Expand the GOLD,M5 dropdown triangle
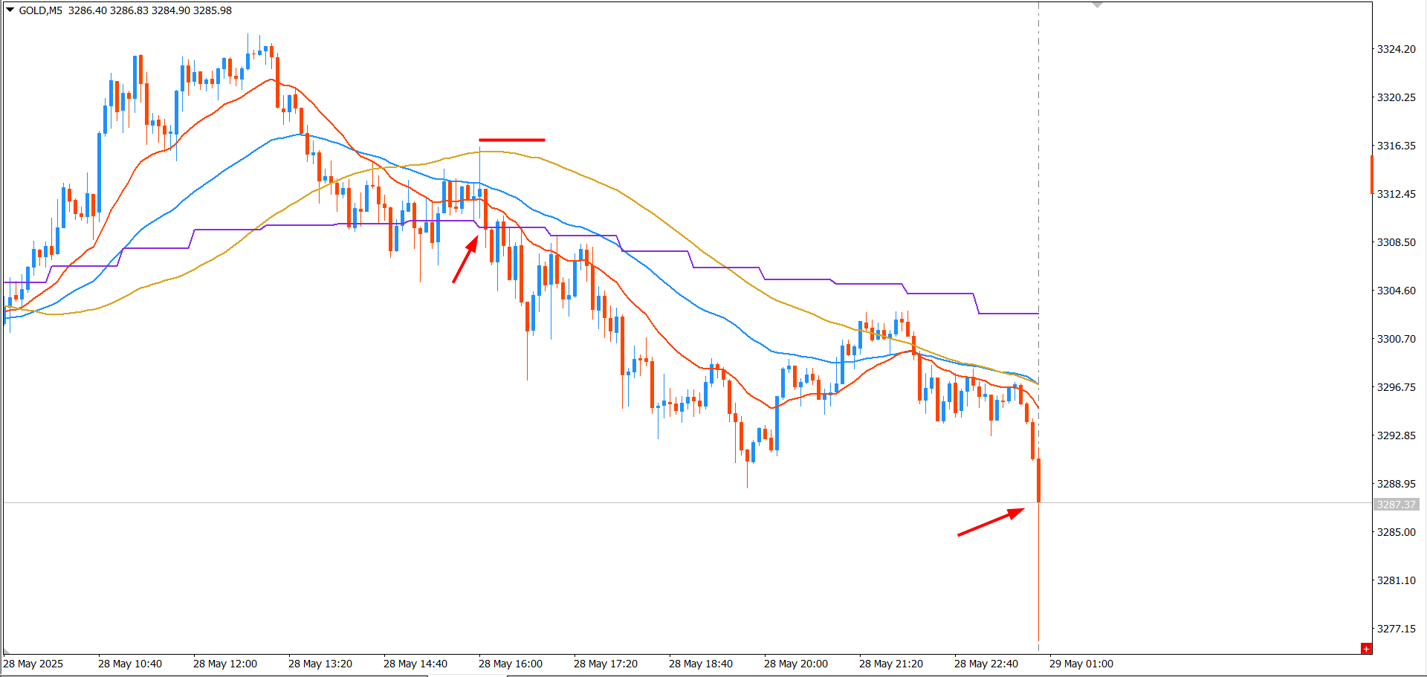 [x=10, y=10]
